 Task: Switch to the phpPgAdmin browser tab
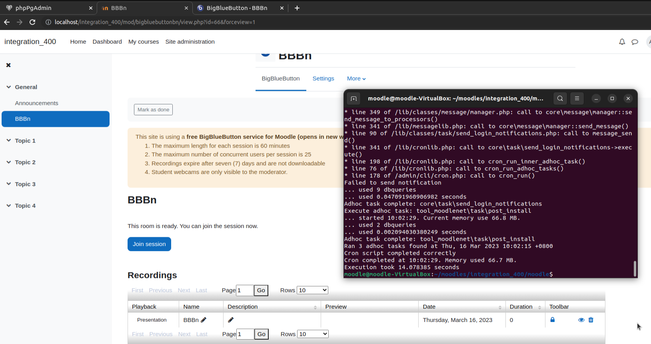tap(49, 8)
